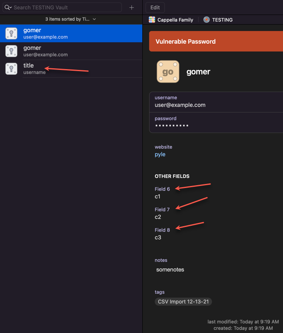
Task: Click the plus icon to add item
Action: 131,8
